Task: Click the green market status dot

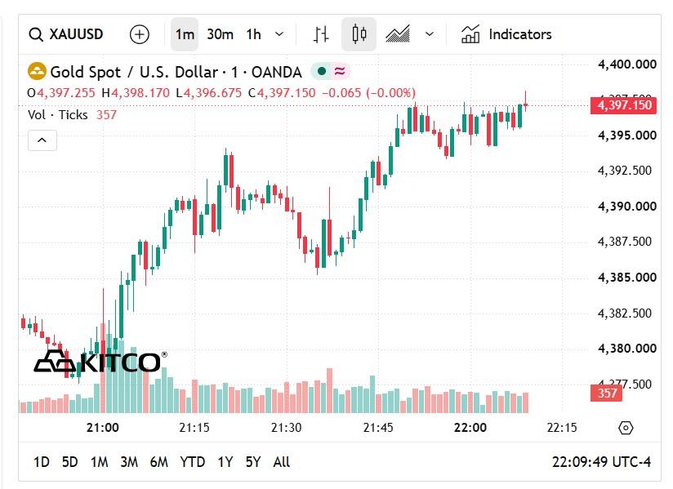Action: pos(322,71)
